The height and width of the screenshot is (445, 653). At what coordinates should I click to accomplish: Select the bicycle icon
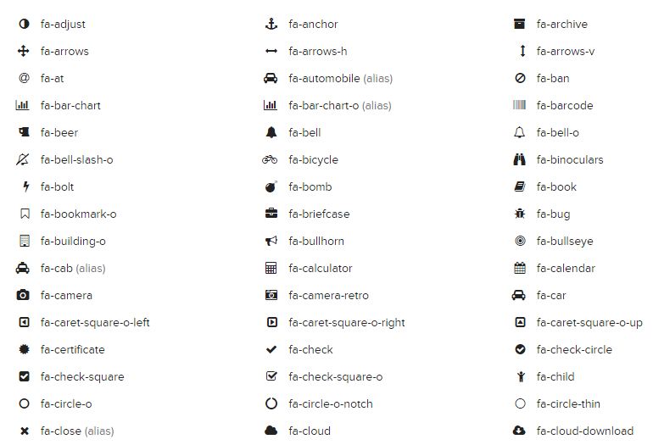click(x=271, y=159)
